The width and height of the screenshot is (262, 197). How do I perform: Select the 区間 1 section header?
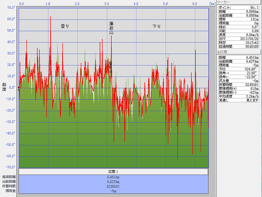click(x=113, y=172)
